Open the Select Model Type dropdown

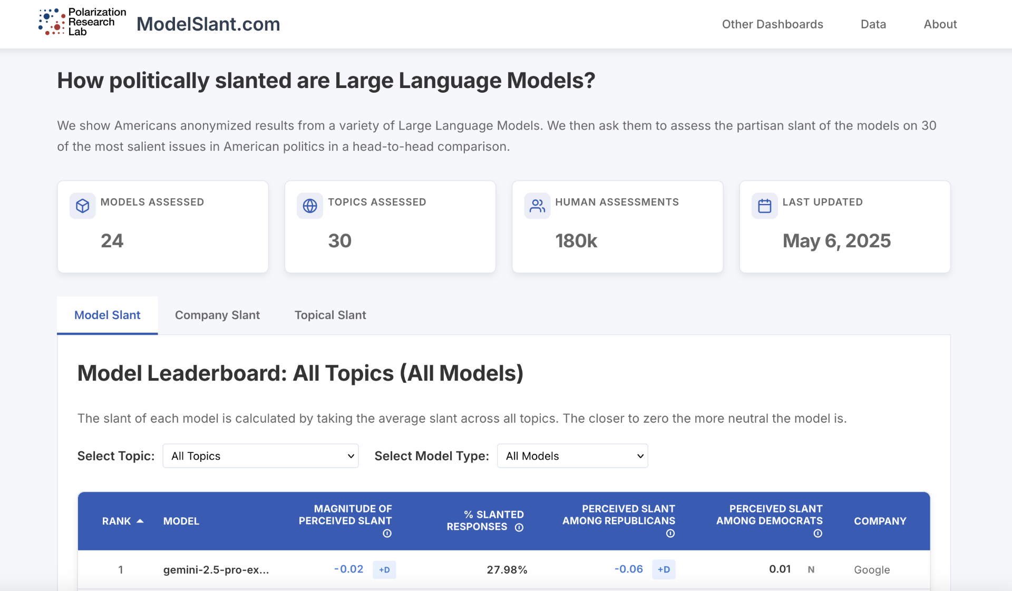pyautogui.click(x=572, y=456)
